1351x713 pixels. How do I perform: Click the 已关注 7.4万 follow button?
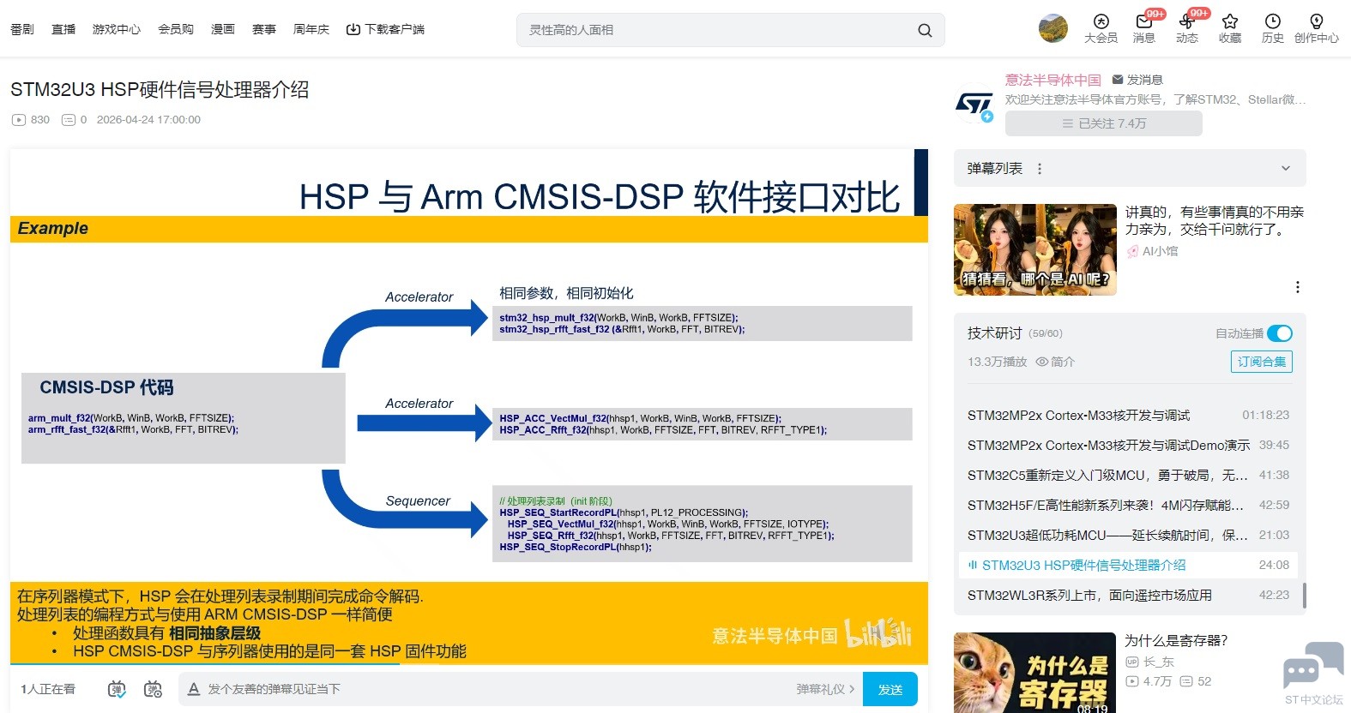[1104, 123]
